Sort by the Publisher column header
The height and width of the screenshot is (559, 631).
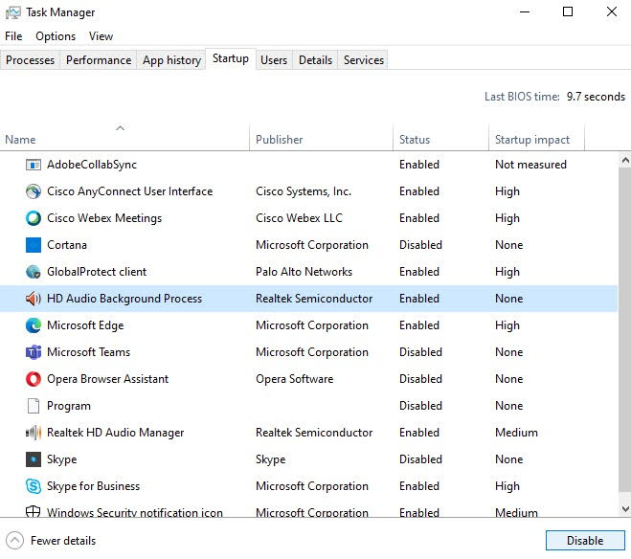click(x=321, y=140)
